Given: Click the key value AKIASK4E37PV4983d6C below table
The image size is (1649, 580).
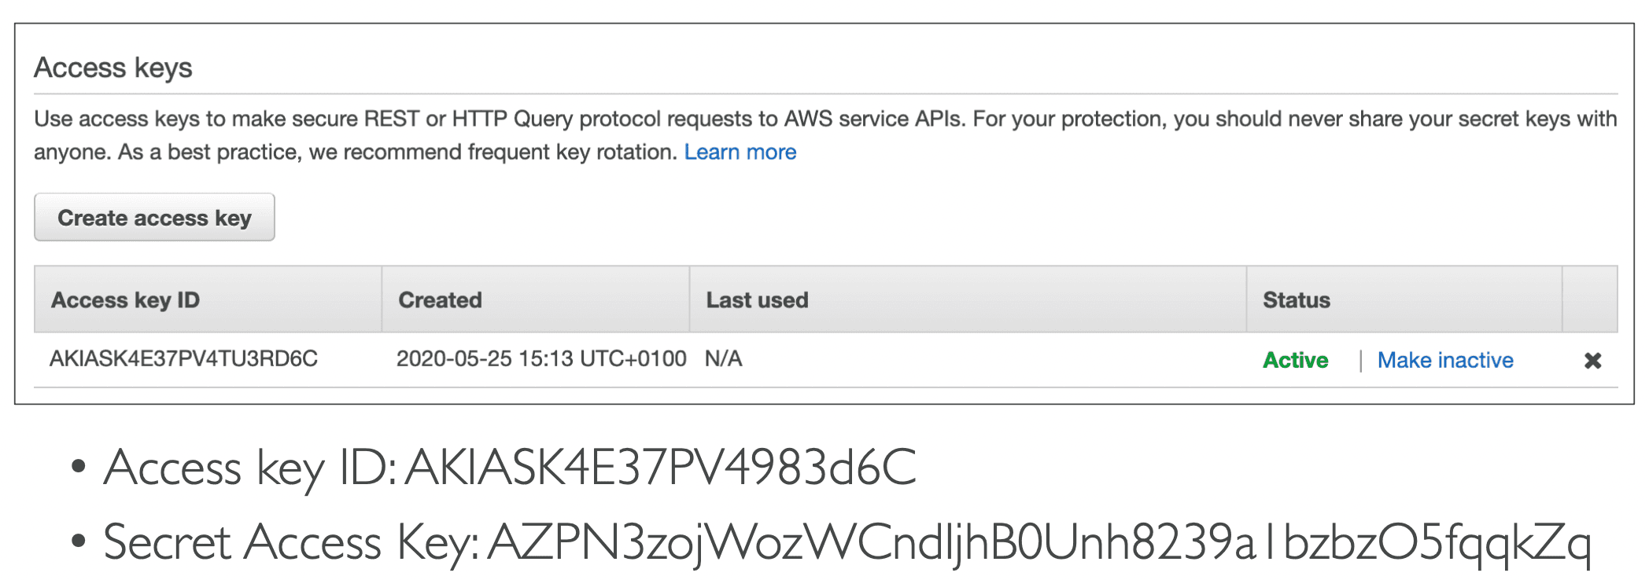Looking at the screenshot, I should (661, 468).
